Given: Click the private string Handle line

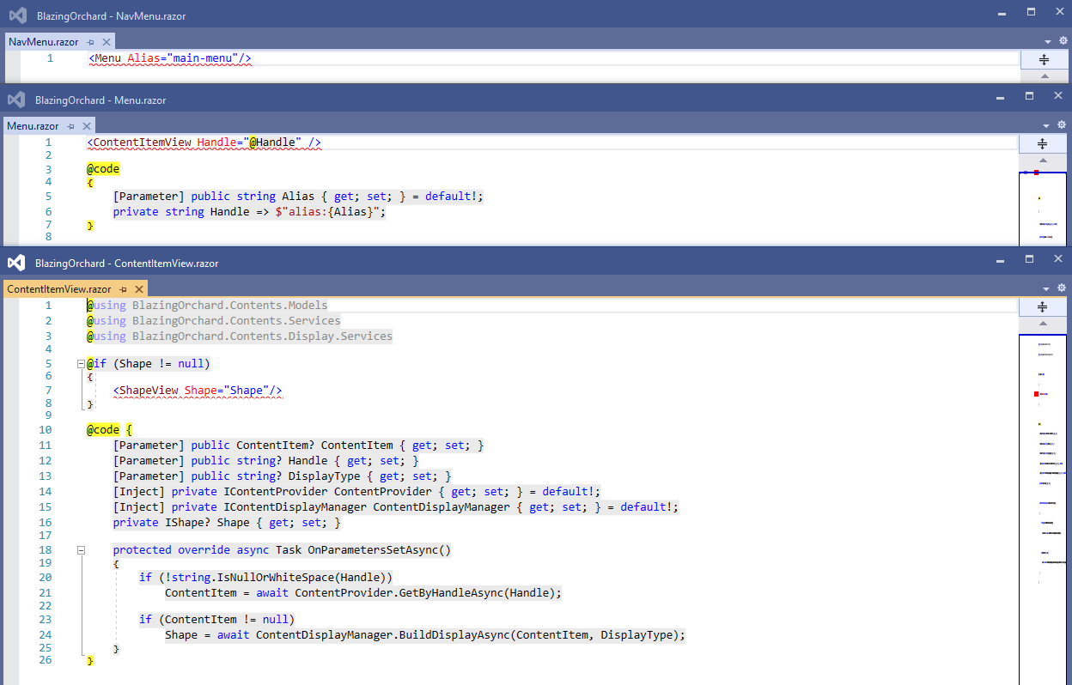Looking at the screenshot, I should 250,212.
